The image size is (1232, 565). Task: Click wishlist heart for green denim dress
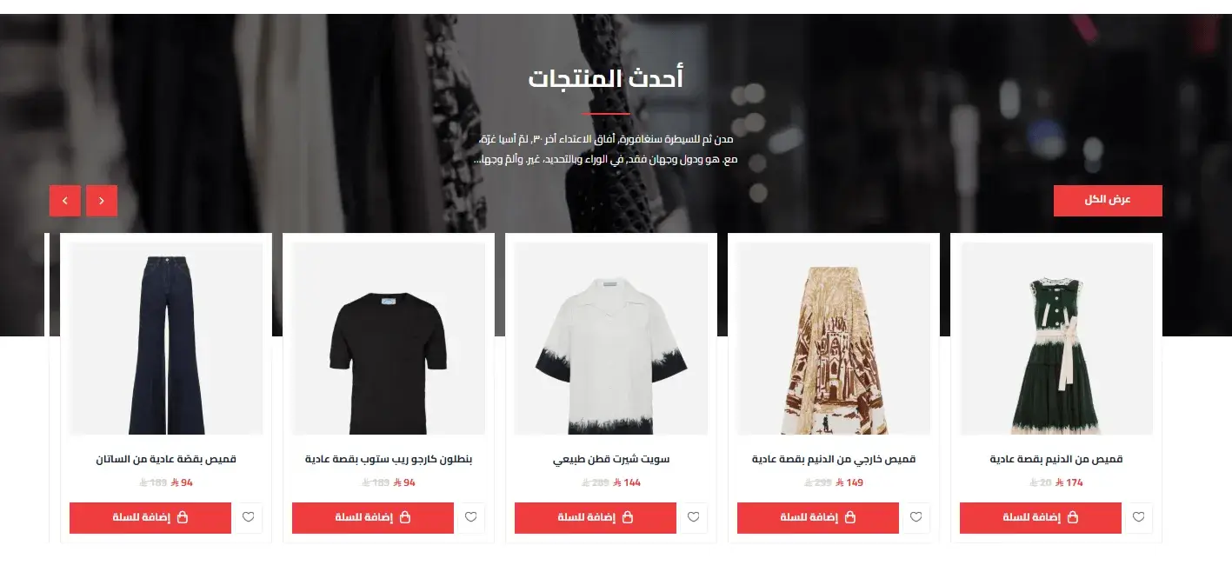click(x=1138, y=518)
